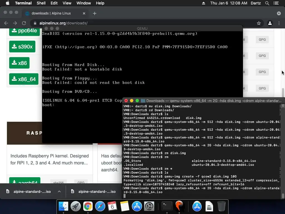
Task: Open the QEMU bird icon in Dock
Action: tap(179, 206)
